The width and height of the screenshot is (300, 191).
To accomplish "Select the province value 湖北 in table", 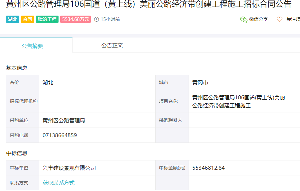I will click(48, 82).
